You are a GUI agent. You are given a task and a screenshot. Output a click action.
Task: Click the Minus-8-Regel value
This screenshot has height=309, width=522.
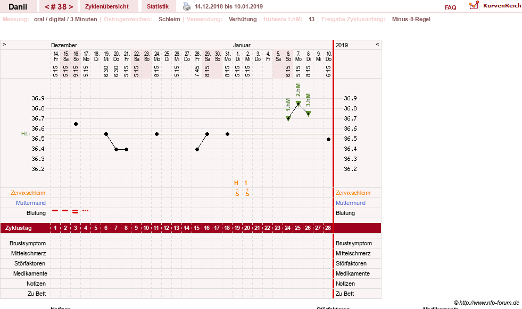[x=411, y=19]
